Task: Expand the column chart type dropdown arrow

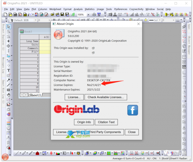Action: [41, 153]
